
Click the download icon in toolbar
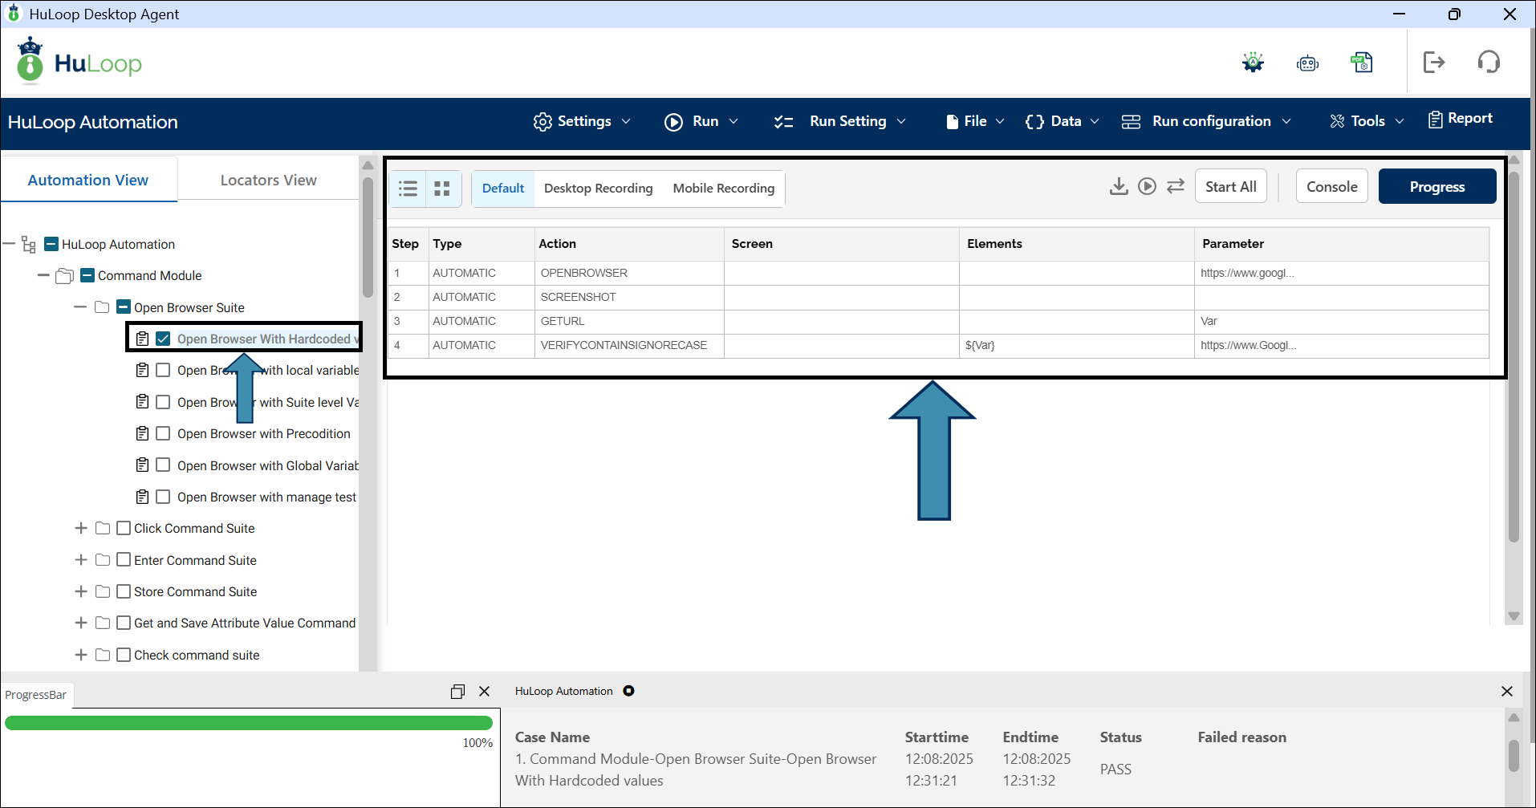pos(1118,187)
